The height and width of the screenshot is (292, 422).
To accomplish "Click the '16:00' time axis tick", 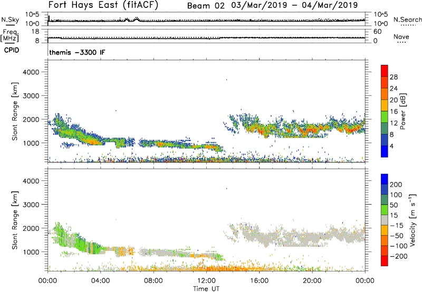I will [x=259, y=281].
